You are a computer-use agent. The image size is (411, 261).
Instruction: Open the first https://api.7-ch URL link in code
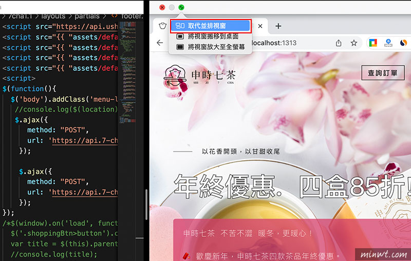[85, 141]
